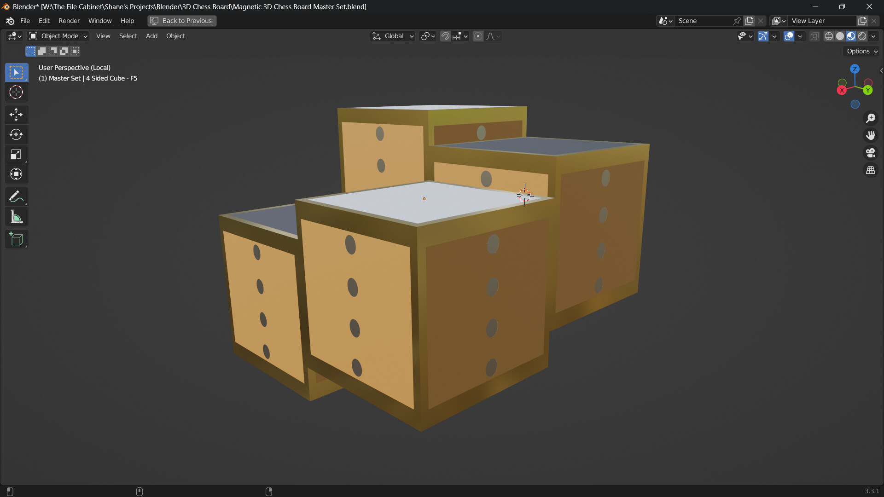Click the View Layer name field
Viewport: 884px width, 497px height.
pos(822,21)
